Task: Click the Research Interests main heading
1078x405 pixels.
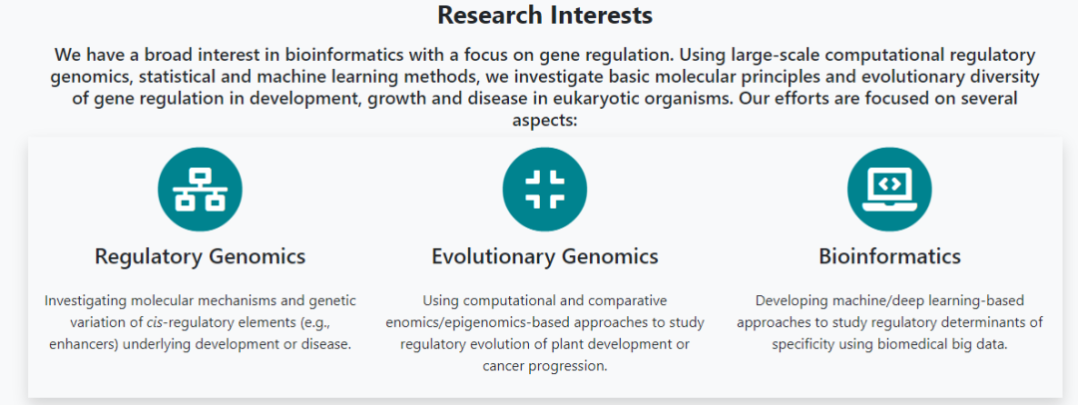Action: pyautogui.click(x=544, y=16)
